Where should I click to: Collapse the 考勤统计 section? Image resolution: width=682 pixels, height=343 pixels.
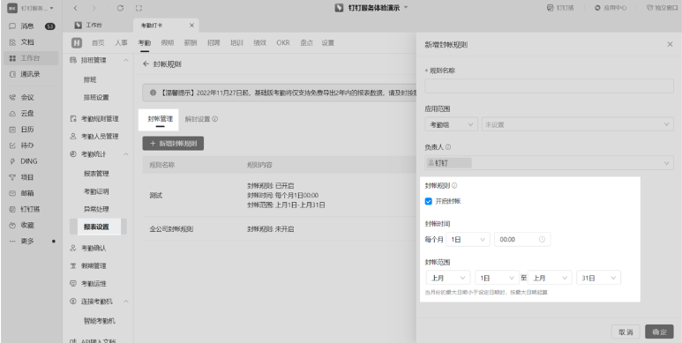pyautogui.click(x=125, y=154)
